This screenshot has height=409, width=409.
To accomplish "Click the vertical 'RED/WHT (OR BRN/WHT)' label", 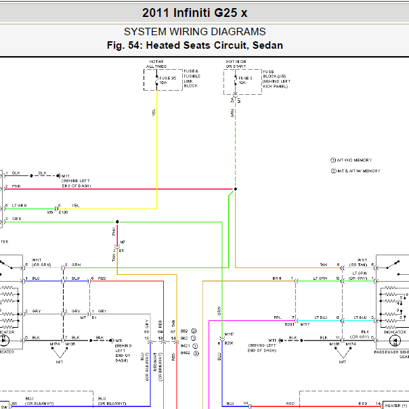I will [x=158, y=366].
